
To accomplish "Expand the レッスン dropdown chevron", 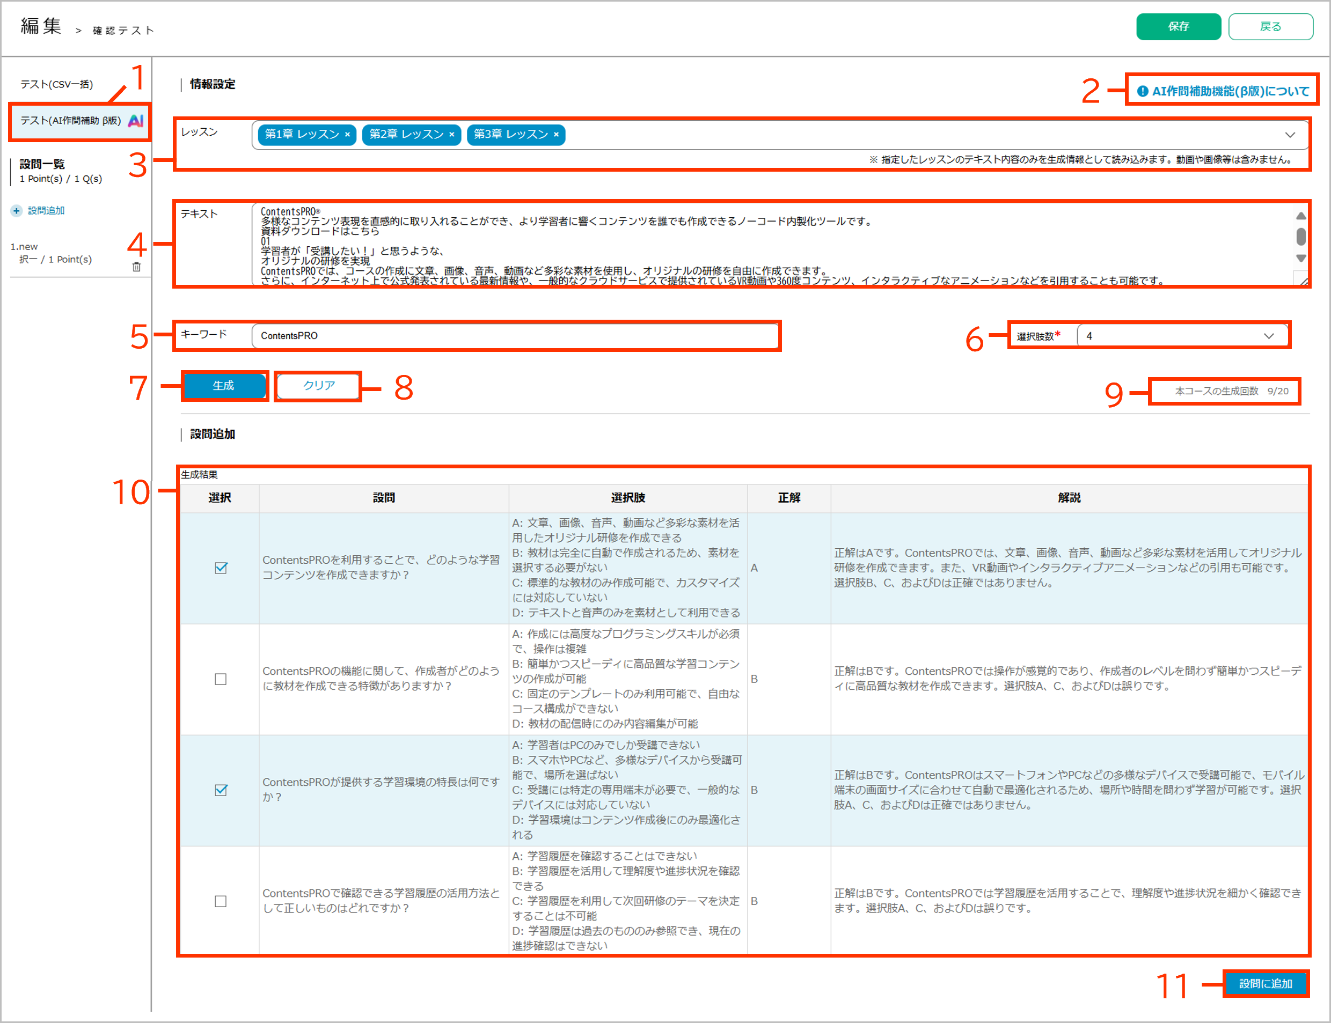I will pyautogui.click(x=1290, y=135).
